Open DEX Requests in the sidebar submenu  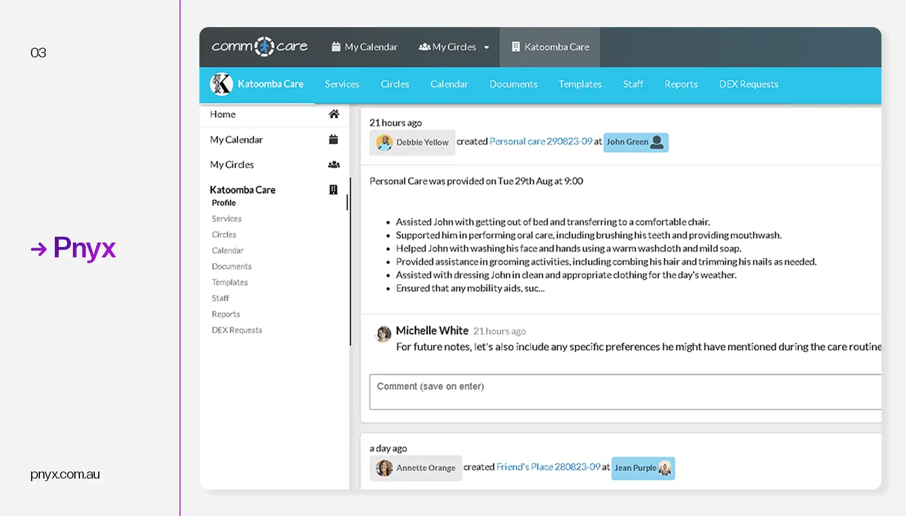tap(237, 330)
